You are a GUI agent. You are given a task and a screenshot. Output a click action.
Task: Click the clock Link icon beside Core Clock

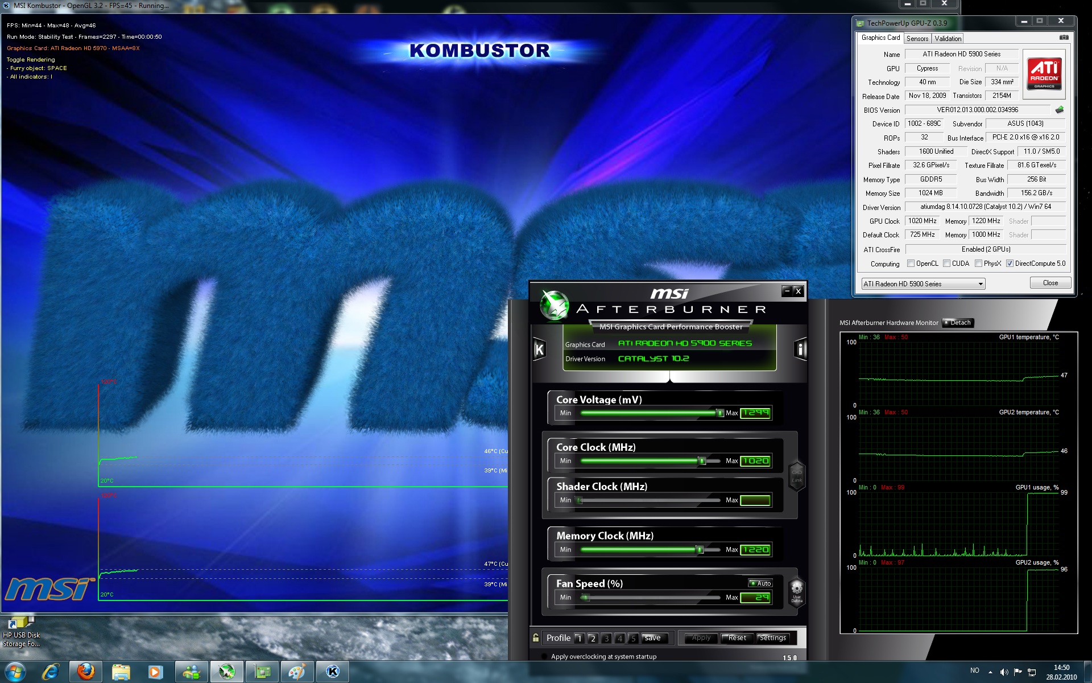pyautogui.click(x=796, y=475)
